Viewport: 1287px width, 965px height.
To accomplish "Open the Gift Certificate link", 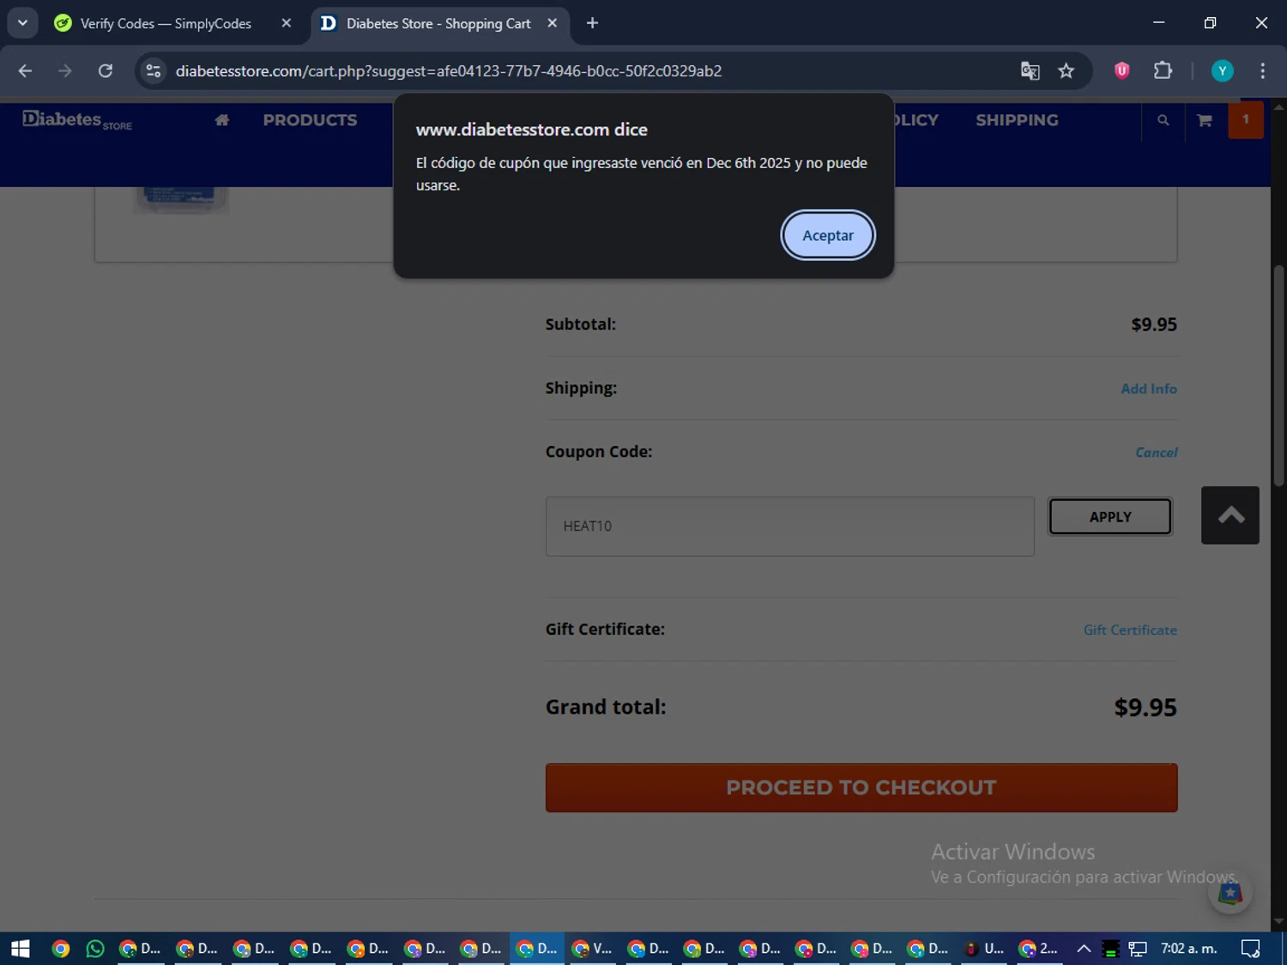I will coord(1130,630).
